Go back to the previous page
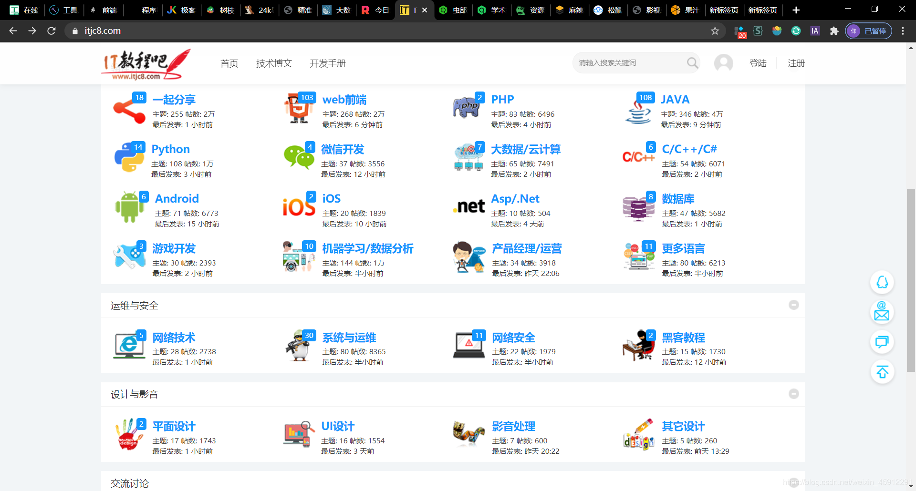916x491 pixels. point(13,31)
